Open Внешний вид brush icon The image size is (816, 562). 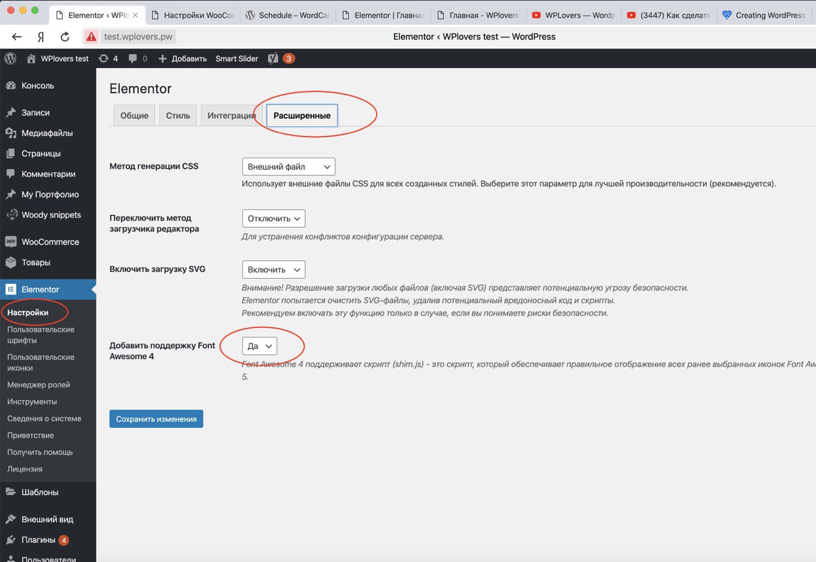pos(10,519)
